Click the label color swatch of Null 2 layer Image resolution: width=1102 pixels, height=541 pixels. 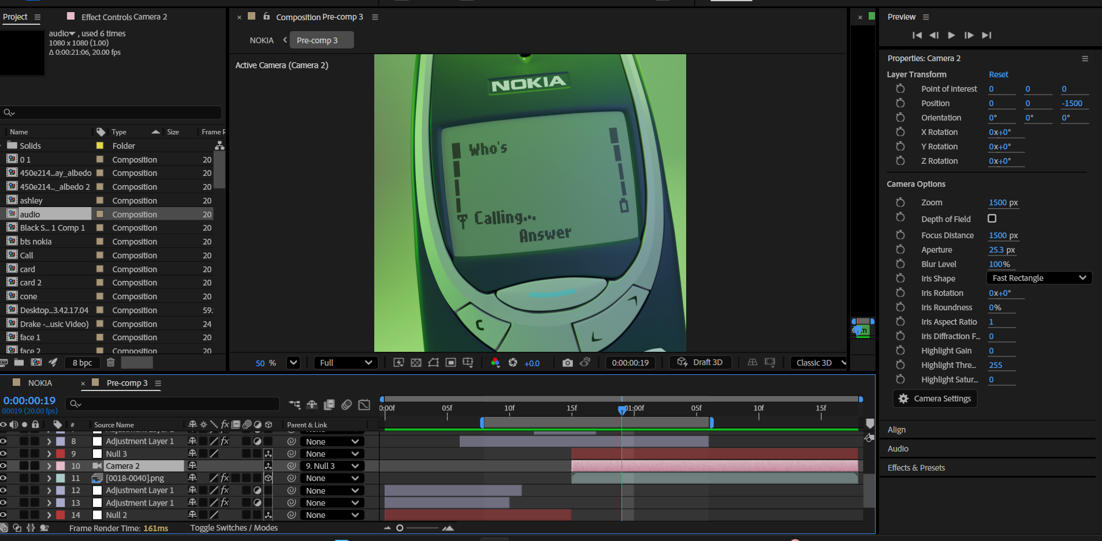coord(61,515)
